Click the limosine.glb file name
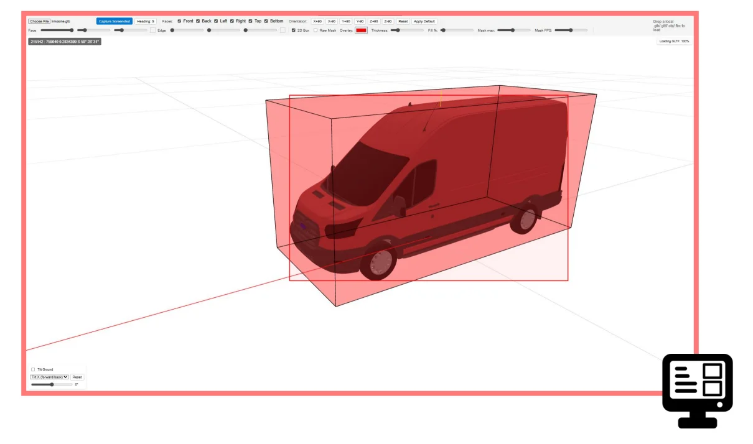 point(61,21)
